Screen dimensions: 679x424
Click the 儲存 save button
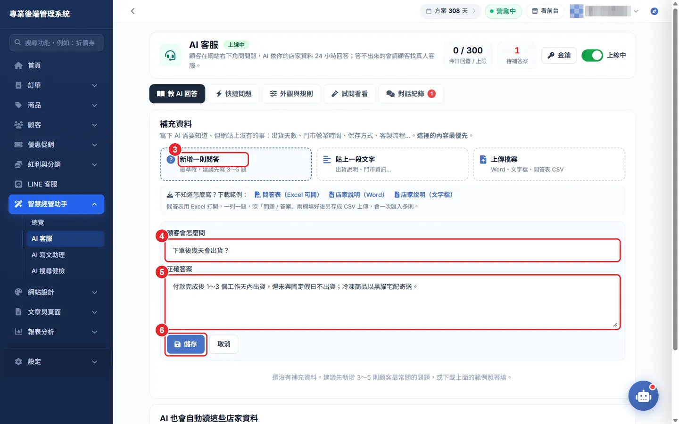pyautogui.click(x=186, y=344)
